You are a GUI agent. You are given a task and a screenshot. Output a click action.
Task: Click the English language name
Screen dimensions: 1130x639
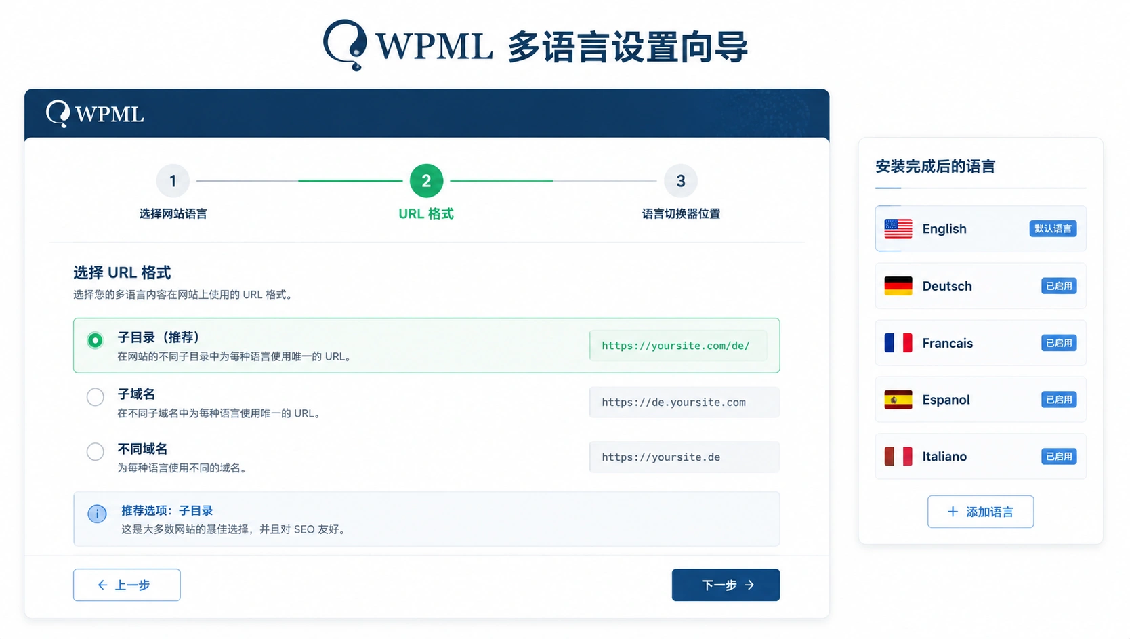click(944, 229)
